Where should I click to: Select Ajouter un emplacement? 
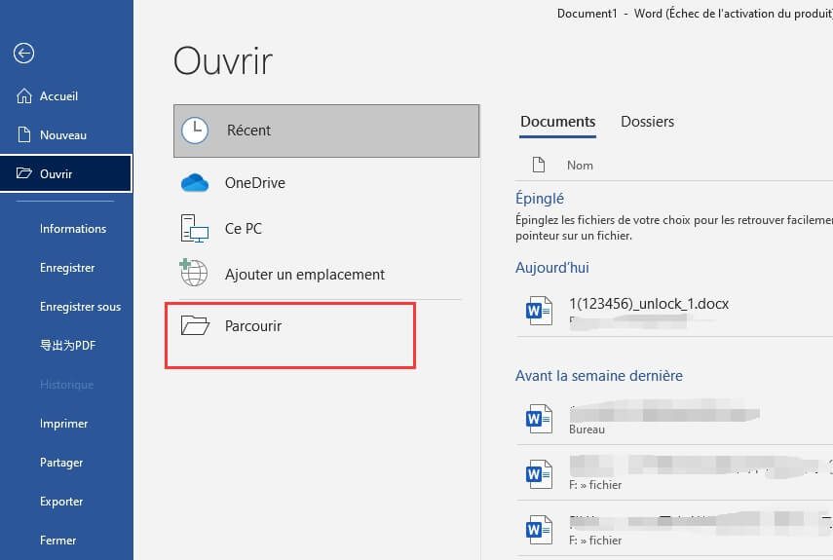[x=304, y=275]
